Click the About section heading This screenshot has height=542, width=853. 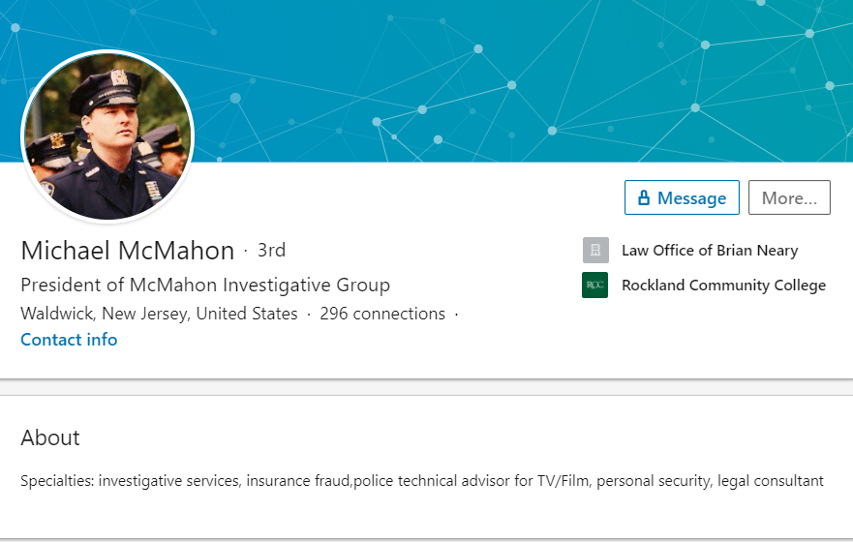(x=50, y=437)
